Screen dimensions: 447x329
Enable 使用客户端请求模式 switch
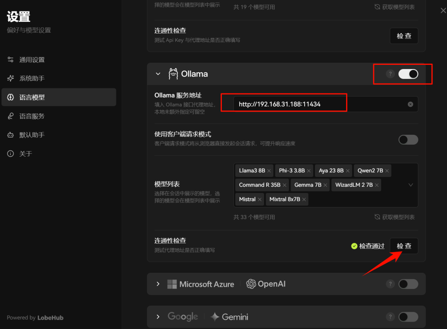pos(408,140)
